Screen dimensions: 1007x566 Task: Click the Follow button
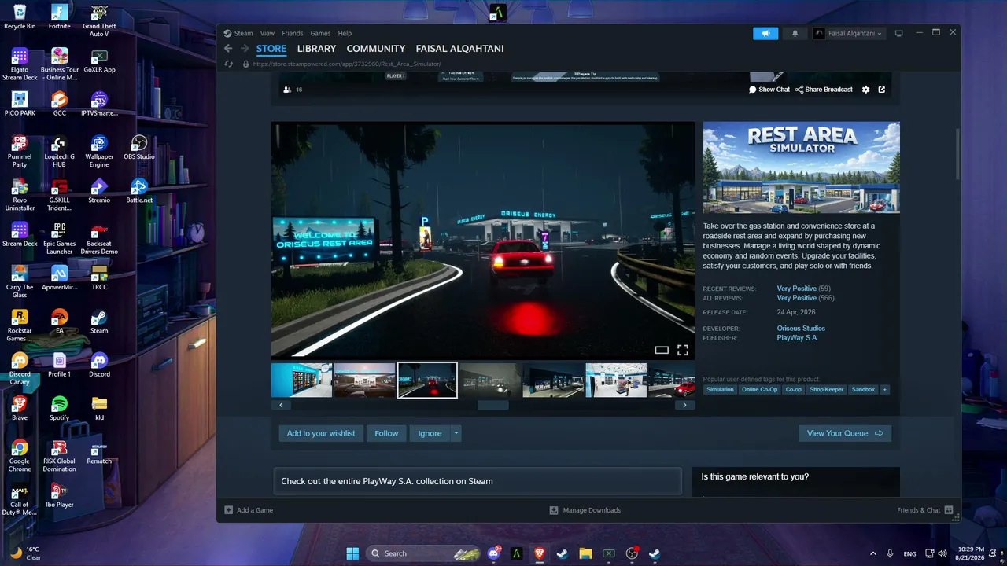pyautogui.click(x=386, y=433)
